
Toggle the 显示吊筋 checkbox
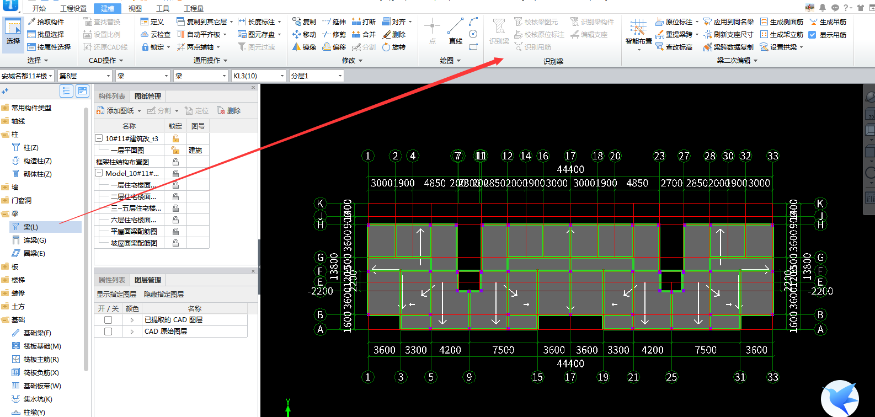(812, 34)
